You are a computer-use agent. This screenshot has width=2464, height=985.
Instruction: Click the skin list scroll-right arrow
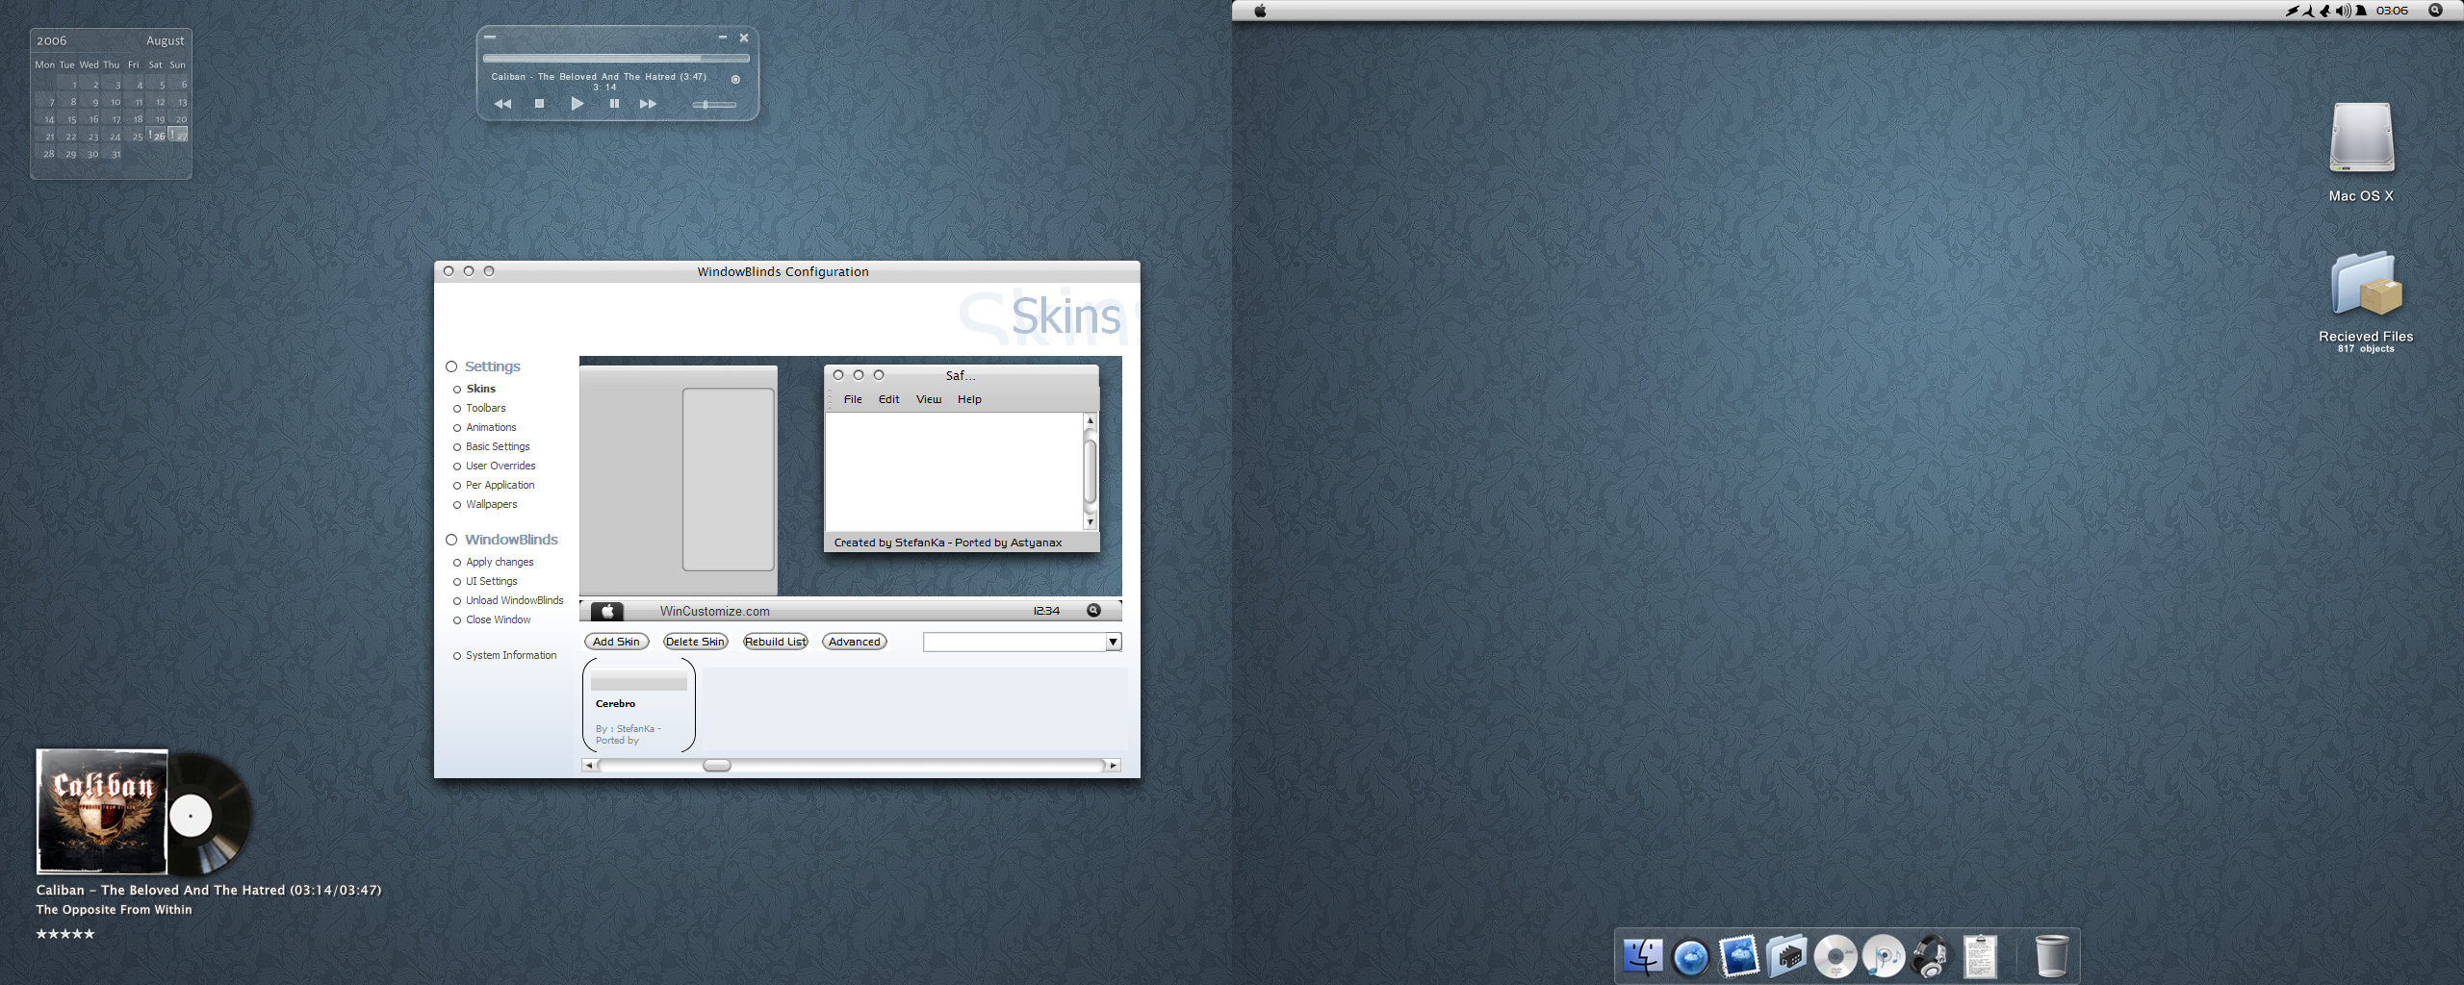pyautogui.click(x=1114, y=766)
